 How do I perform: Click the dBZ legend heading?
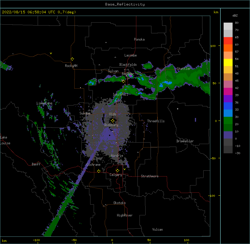235,15
